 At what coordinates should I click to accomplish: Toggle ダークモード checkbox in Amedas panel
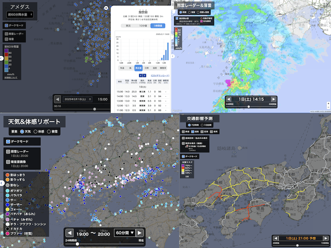pos(7,25)
